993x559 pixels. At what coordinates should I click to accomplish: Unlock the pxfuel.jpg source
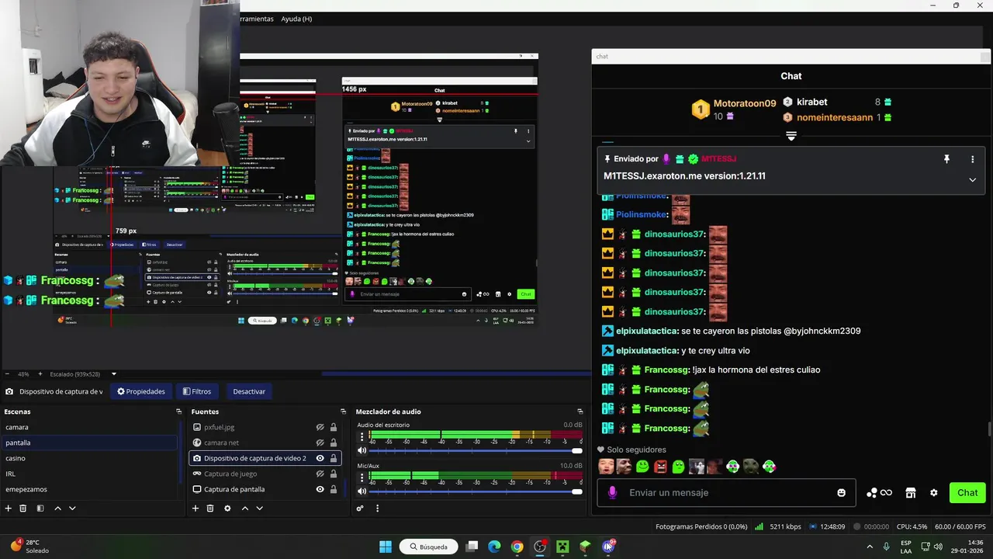coord(334,427)
